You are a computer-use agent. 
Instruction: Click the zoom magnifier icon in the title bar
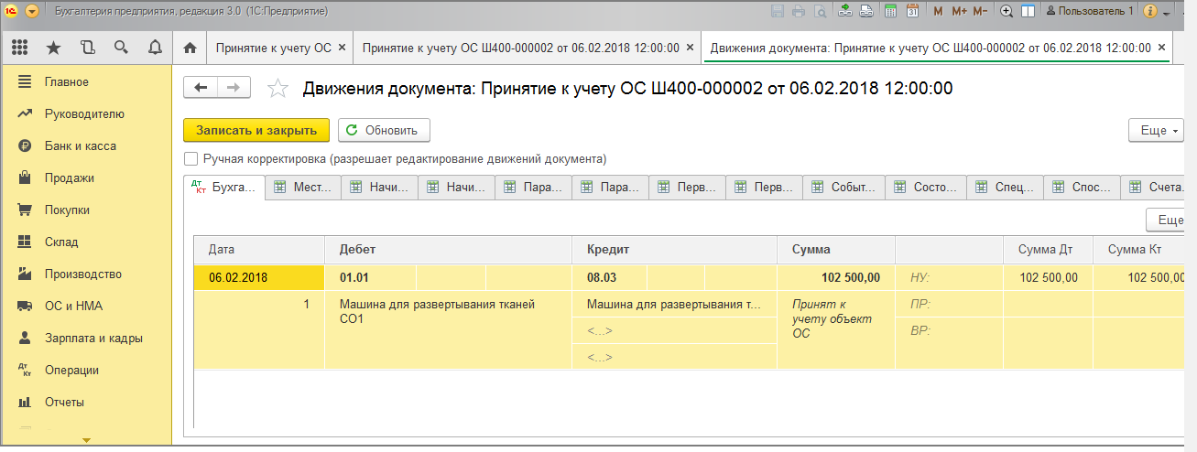[x=1007, y=11]
